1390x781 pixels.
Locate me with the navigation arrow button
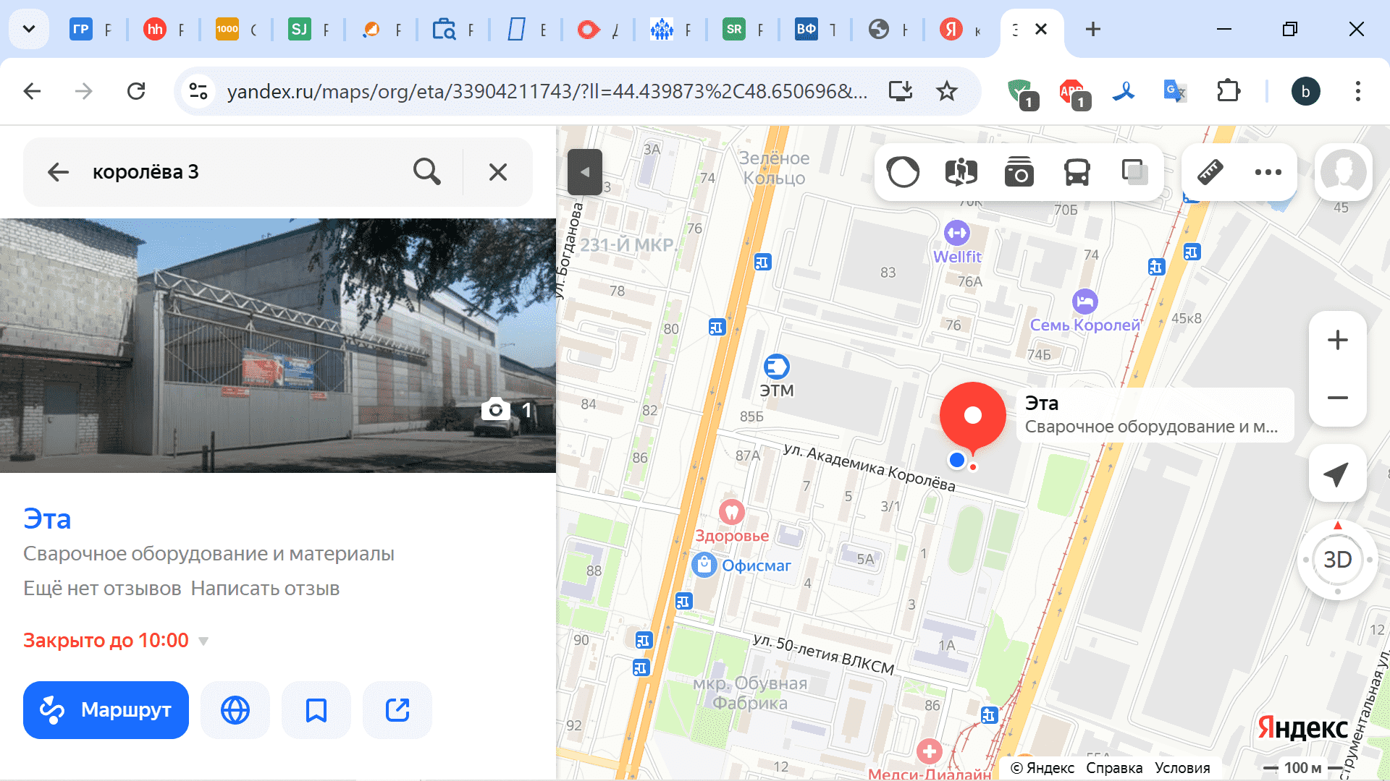(1337, 474)
